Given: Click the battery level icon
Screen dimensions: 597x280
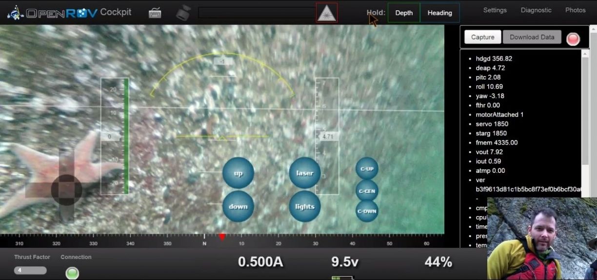Looking at the screenshot, I should pos(342,278).
